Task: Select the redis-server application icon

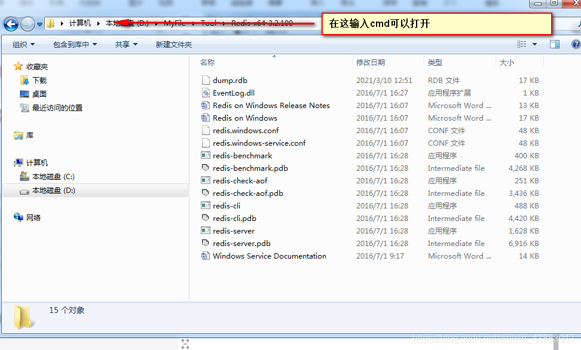Action: 206,231
